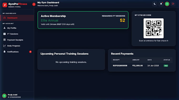Go to My Profile

[x=17, y=28]
